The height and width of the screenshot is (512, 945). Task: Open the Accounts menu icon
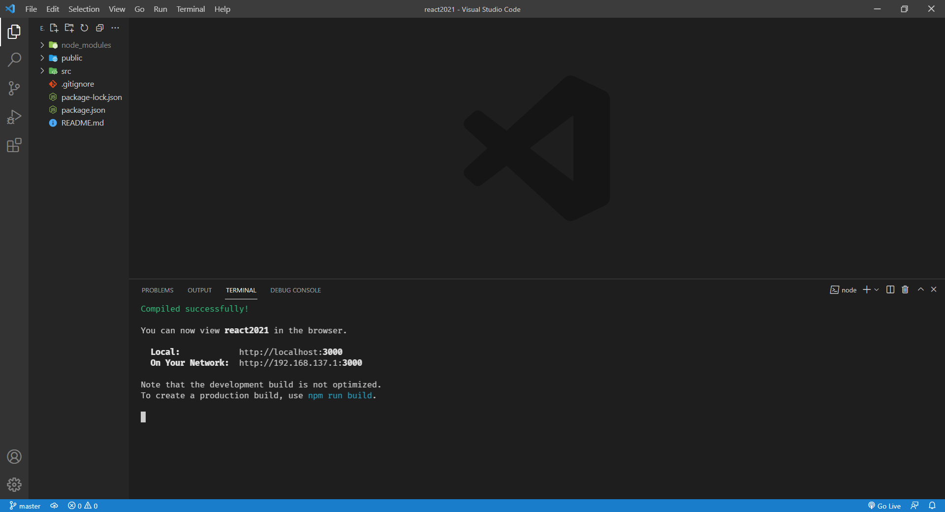[x=14, y=457]
